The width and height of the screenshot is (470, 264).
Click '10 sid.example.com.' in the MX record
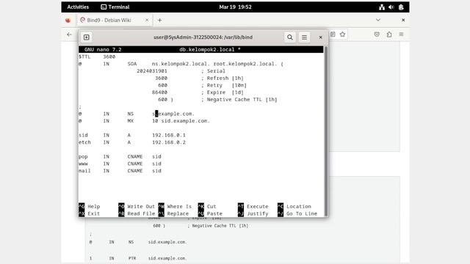pyautogui.click(x=181, y=121)
